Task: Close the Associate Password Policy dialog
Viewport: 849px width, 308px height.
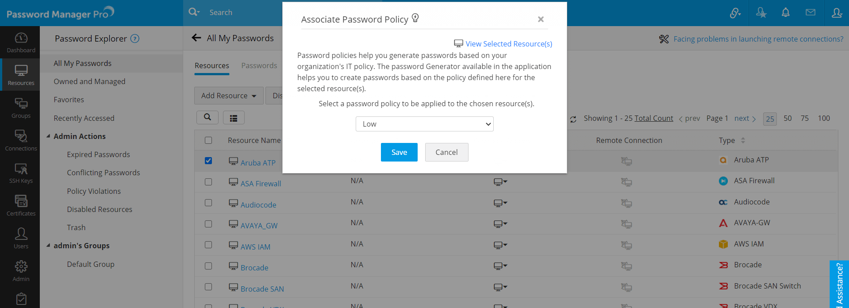Action: tap(540, 19)
